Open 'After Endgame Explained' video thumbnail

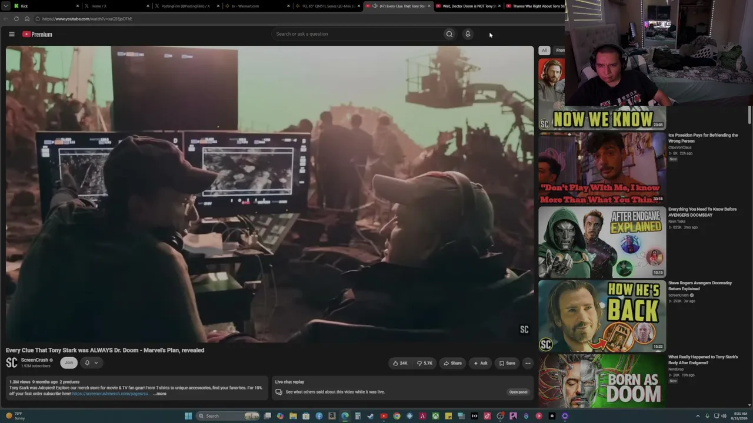(x=602, y=242)
